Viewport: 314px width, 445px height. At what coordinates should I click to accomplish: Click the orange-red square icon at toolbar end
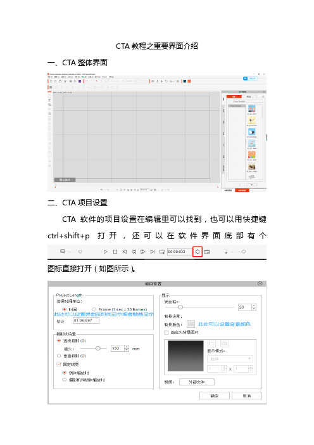pos(189,81)
